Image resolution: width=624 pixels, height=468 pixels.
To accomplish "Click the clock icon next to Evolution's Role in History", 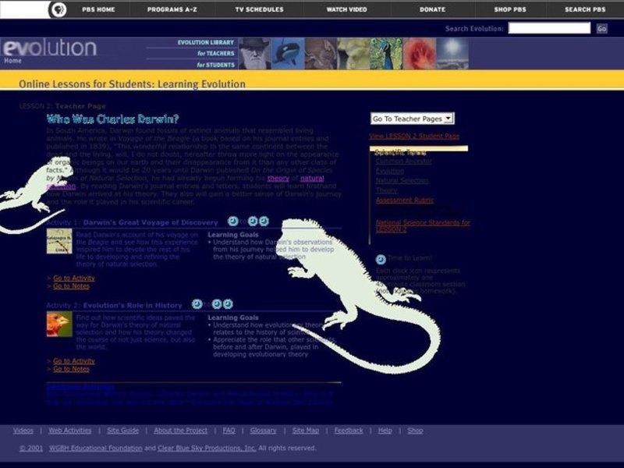I will (x=197, y=305).
